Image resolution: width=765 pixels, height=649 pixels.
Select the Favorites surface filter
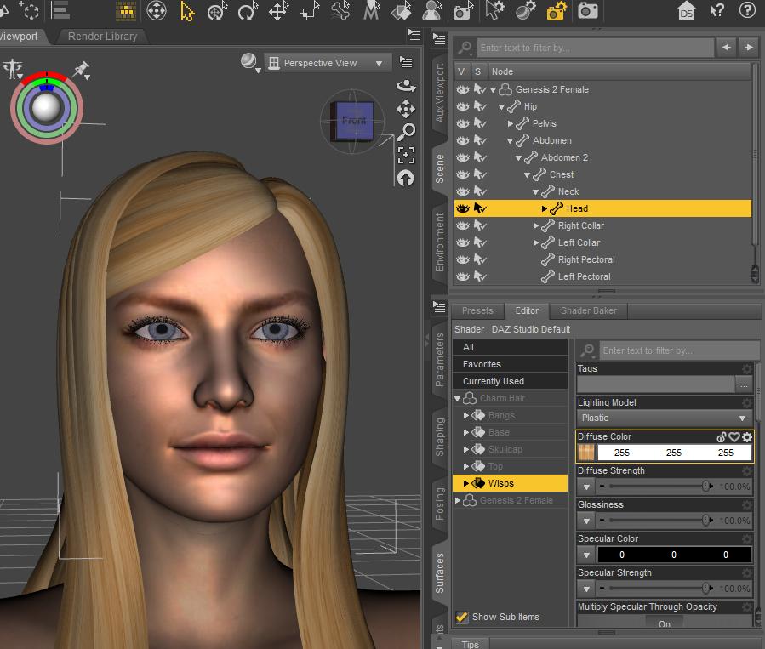coord(482,364)
